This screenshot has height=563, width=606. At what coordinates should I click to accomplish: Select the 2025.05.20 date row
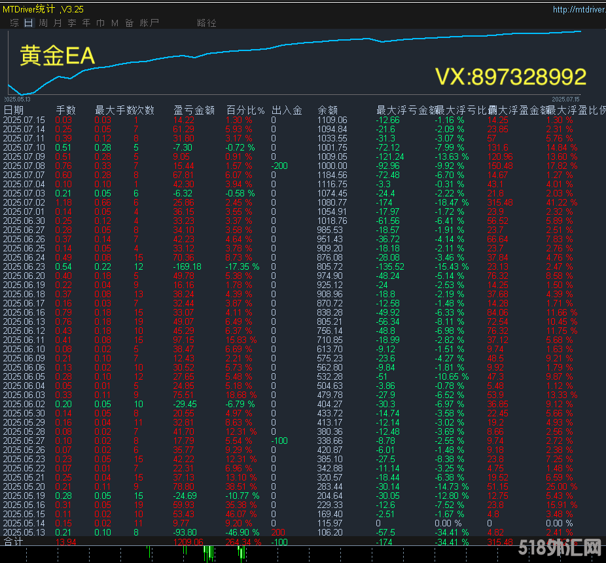pyautogui.click(x=24, y=487)
